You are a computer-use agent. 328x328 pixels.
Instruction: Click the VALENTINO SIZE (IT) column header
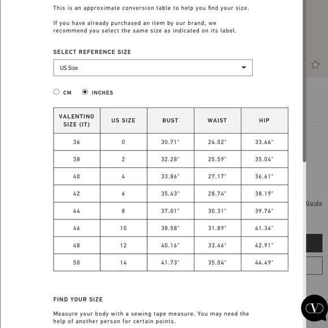(x=77, y=120)
